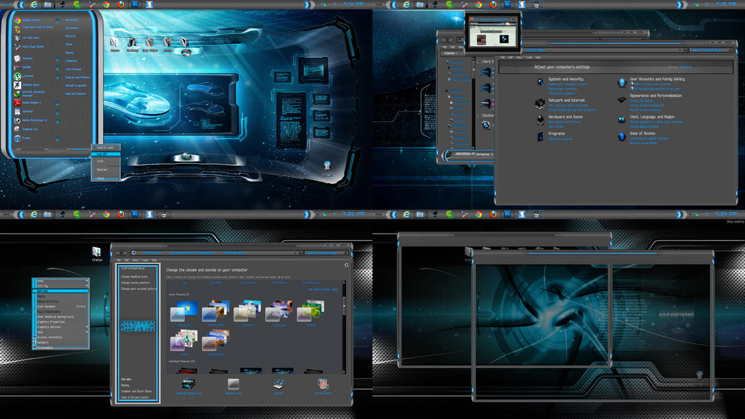Click Photoshop icon in top-right screenshot taskbar
The width and height of the screenshot is (745, 419).
pyautogui.click(x=507, y=4)
